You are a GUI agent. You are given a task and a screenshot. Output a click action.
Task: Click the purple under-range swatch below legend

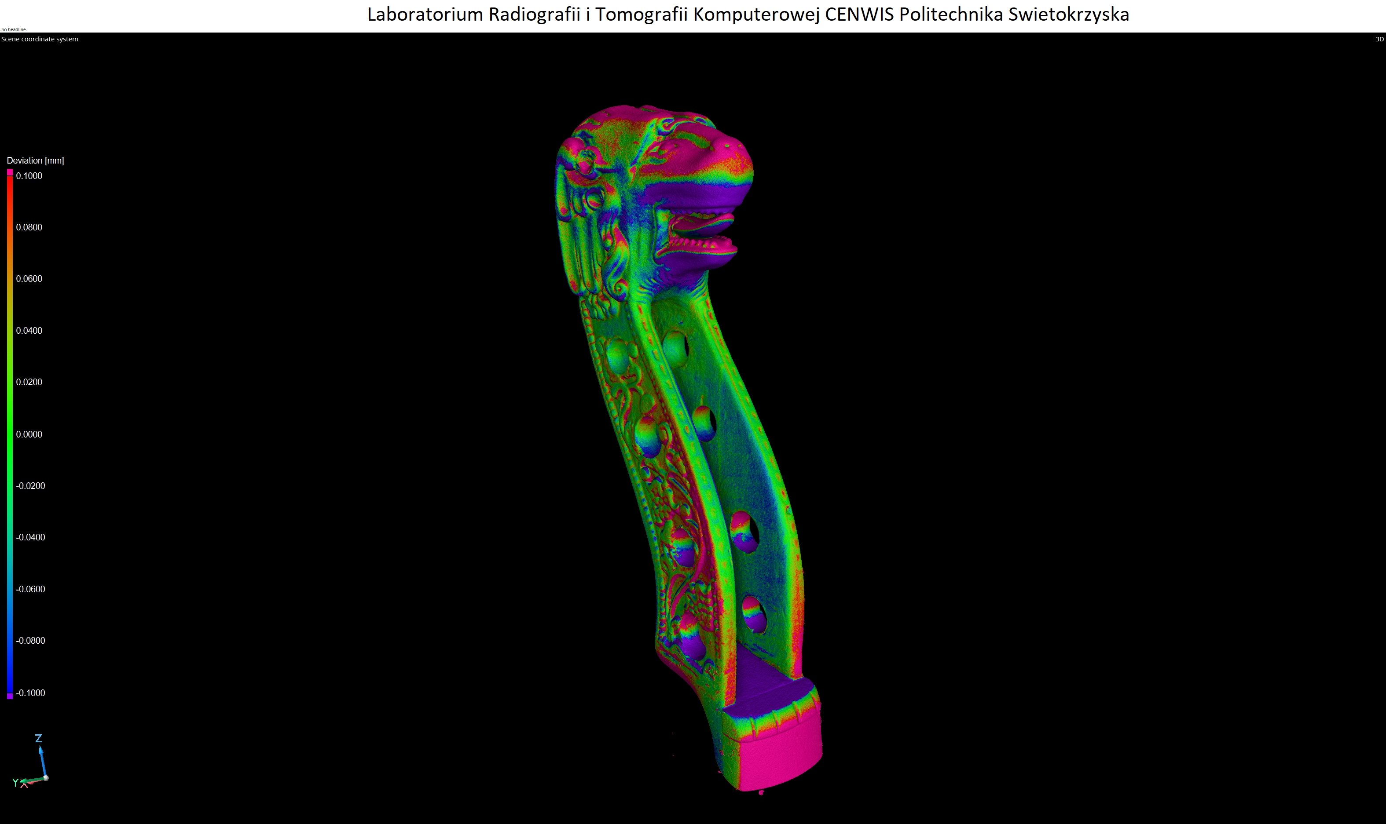tap(9, 696)
